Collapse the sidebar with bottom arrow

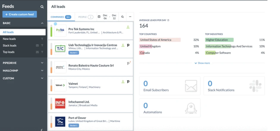42,130
